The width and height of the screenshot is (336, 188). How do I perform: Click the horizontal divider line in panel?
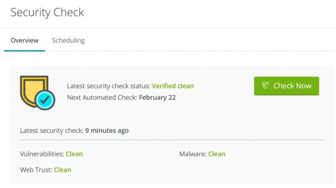click(x=172, y=140)
